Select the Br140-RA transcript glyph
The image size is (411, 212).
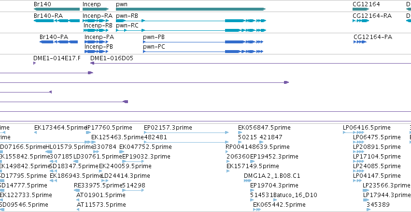57,21
